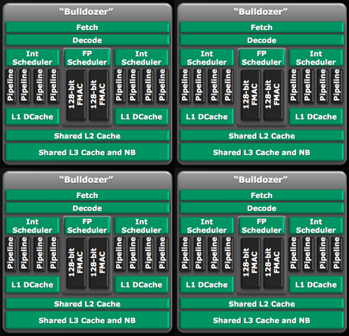The width and height of the screenshot is (349, 336).
Task: Click the upper-right module's "Bulldozer" title
Action: 261,12
